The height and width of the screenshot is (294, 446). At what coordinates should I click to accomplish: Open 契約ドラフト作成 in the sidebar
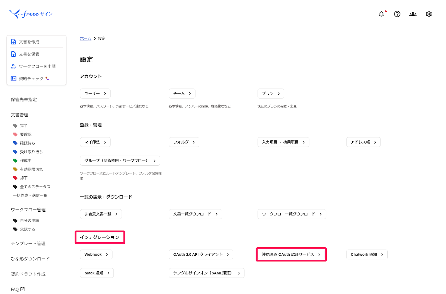(28, 274)
